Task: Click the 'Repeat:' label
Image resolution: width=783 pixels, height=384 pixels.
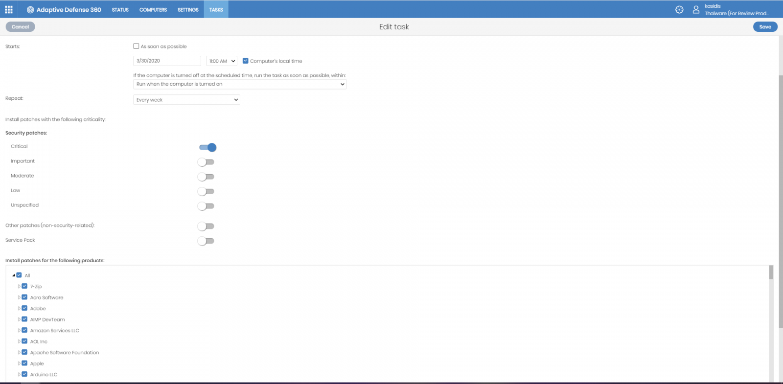Action: tap(14, 98)
